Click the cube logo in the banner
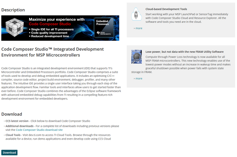Screen dimensions: 237x157 coord(15,27)
